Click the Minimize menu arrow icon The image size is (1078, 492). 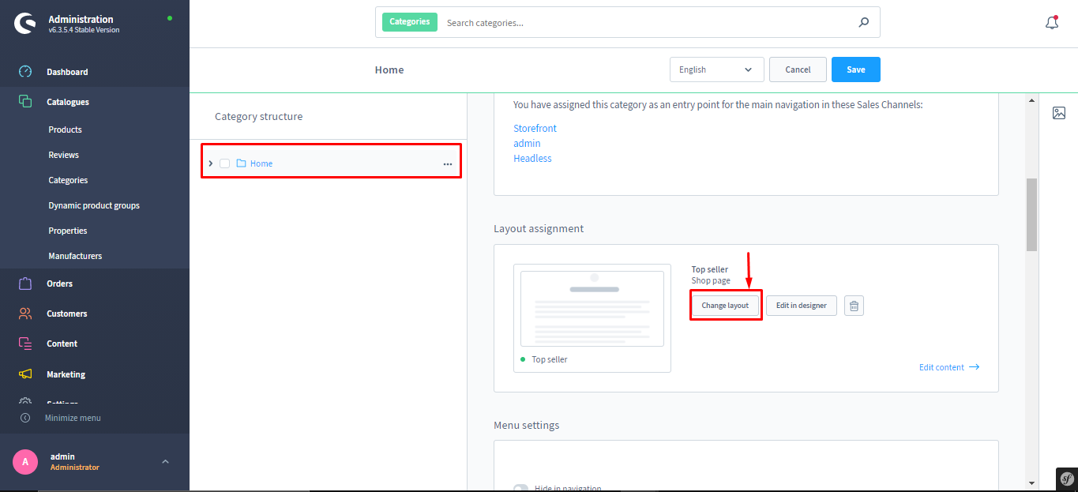[x=25, y=418]
